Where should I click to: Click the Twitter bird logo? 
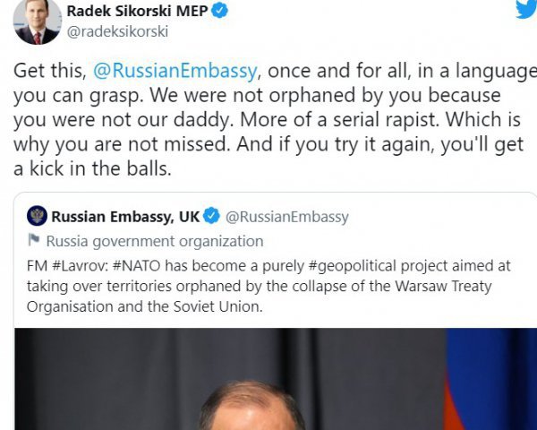(x=526, y=9)
